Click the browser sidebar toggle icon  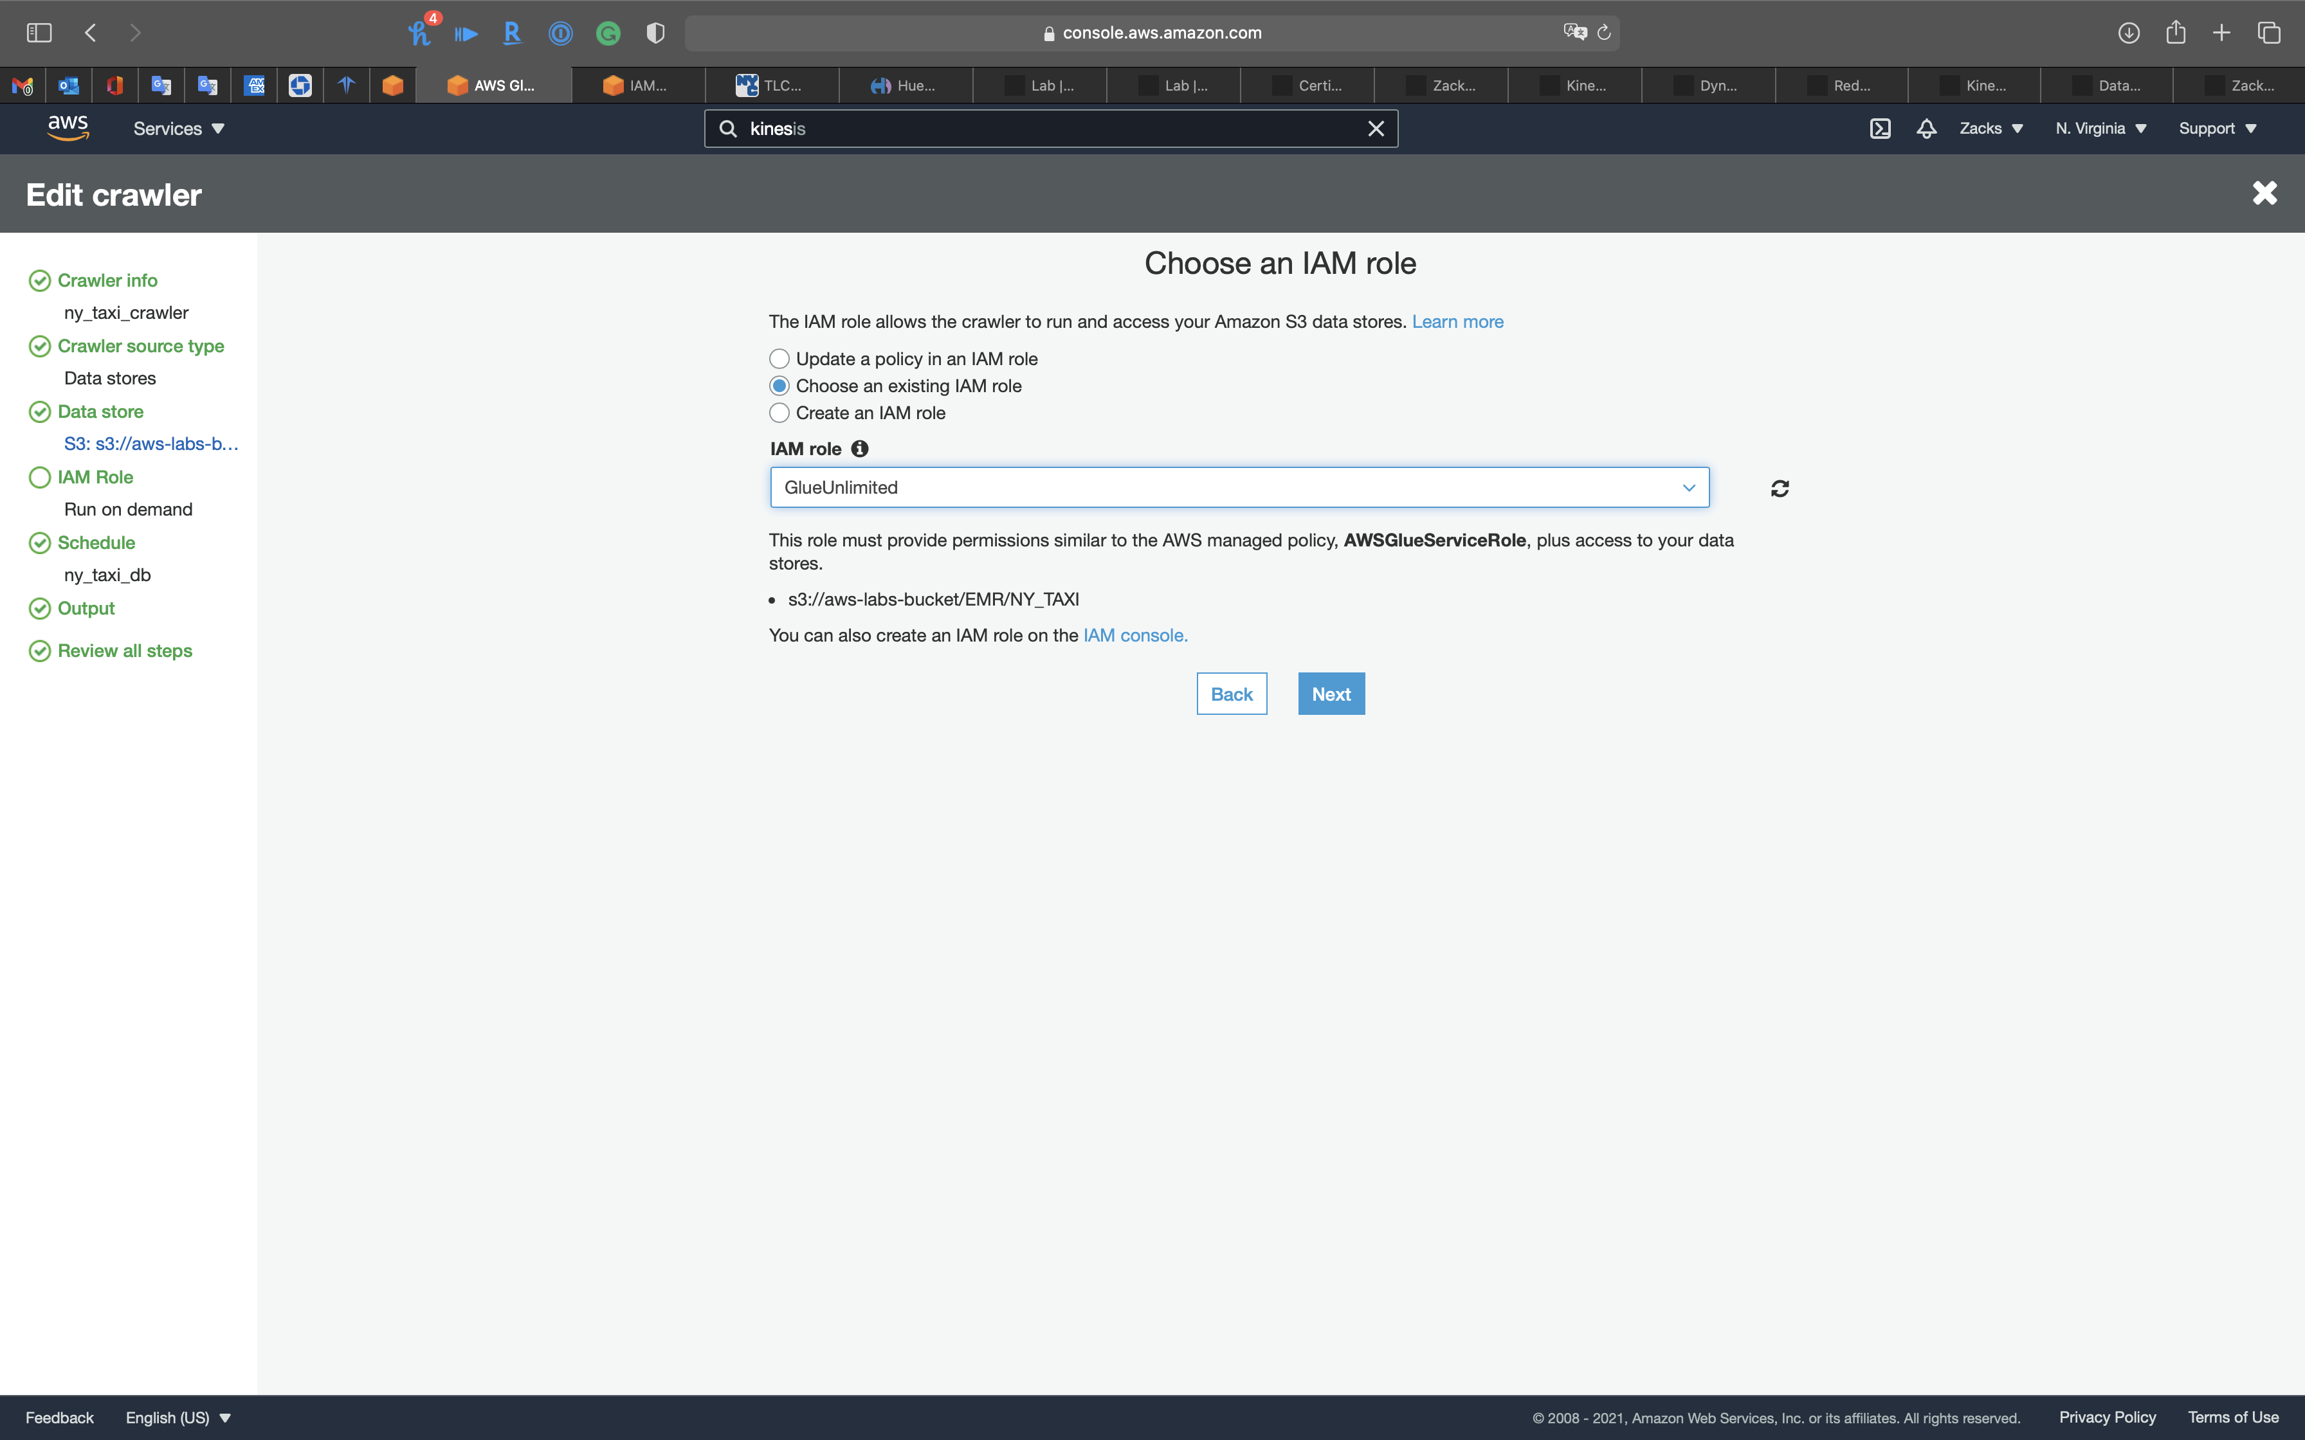pos(39,32)
